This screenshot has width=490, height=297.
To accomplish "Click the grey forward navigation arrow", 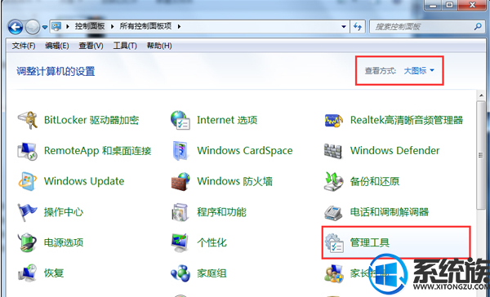I will point(32,27).
